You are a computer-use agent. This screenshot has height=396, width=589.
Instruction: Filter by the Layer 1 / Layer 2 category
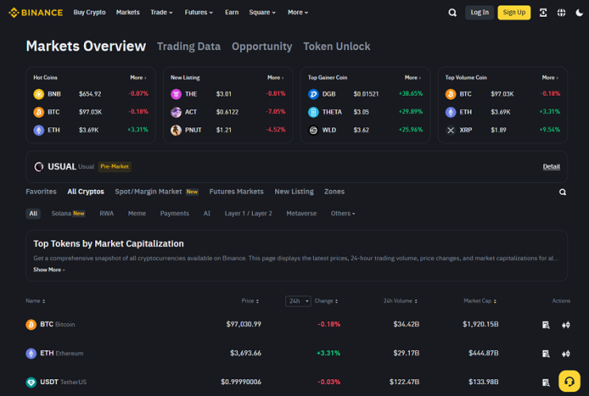pyautogui.click(x=248, y=213)
